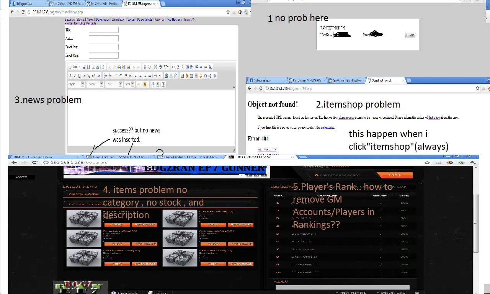Open the ItemShop Records link
Screen dimensions: 490x294
85,23
